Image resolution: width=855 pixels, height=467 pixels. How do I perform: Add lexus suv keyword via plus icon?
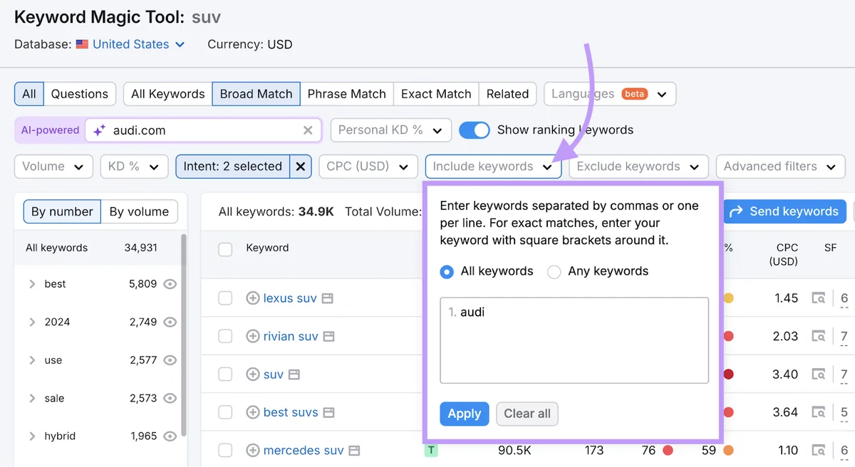click(x=252, y=298)
